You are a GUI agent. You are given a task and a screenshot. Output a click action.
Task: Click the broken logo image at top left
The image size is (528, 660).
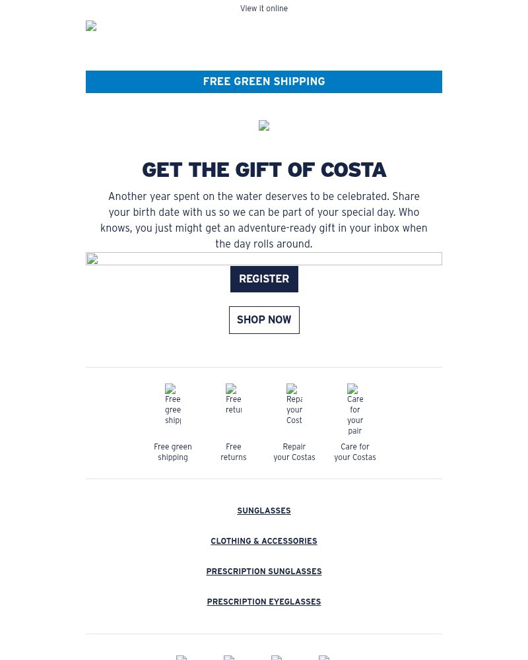click(91, 26)
